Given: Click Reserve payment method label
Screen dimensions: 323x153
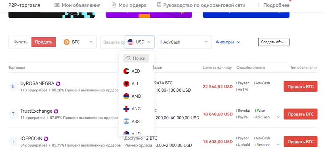Looking at the screenshot, I should (x=263, y=145).
